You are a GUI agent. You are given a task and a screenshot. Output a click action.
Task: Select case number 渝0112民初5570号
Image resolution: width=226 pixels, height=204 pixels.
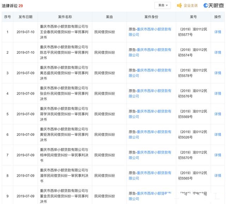click(193, 155)
